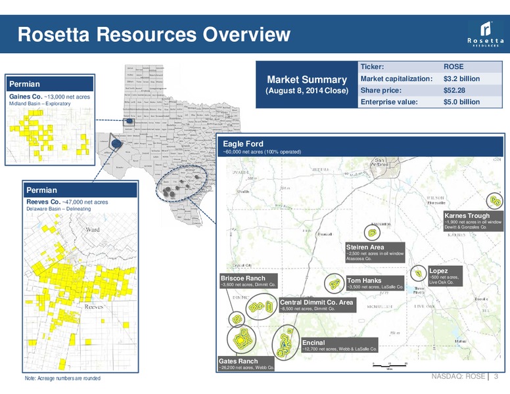Viewport: 510px width, 394px height.
Task: Click the Eagle Ford dashed oval on Texas map
Action: click(x=181, y=183)
